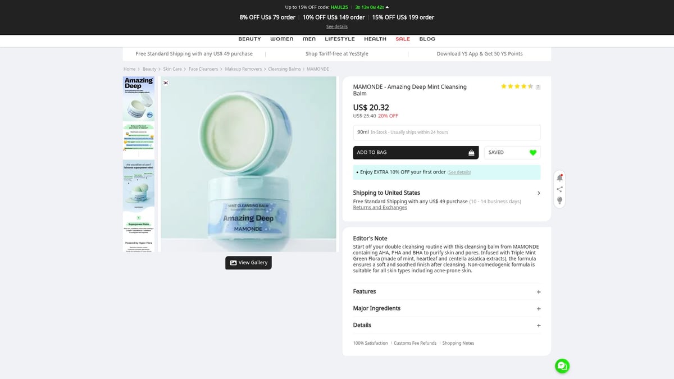Expand the Details section
674x379 pixels.
click(539, 325)
